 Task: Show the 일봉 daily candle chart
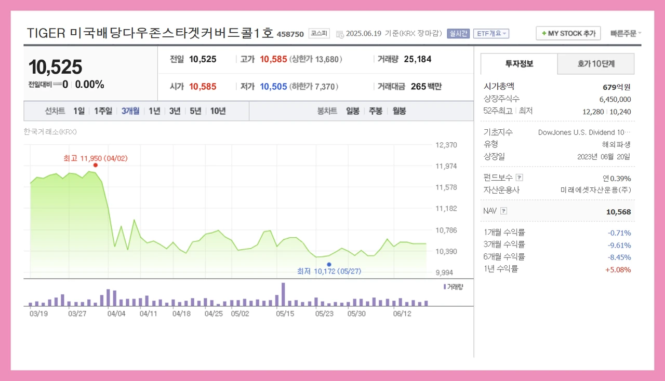(x=353, y=111)
